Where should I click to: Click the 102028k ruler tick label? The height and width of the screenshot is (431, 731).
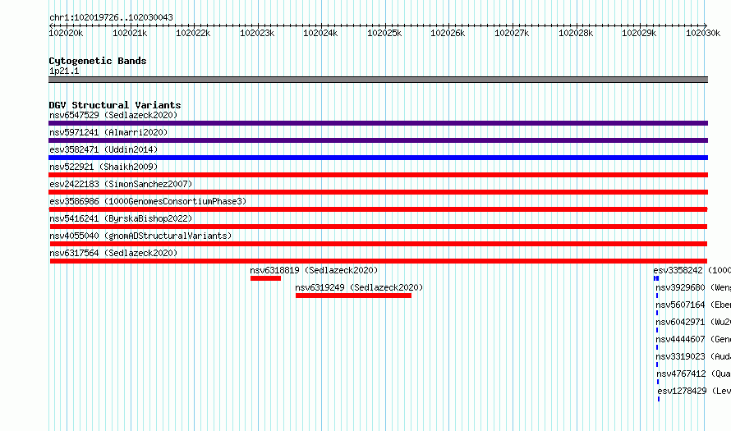[x=576, y=33]
